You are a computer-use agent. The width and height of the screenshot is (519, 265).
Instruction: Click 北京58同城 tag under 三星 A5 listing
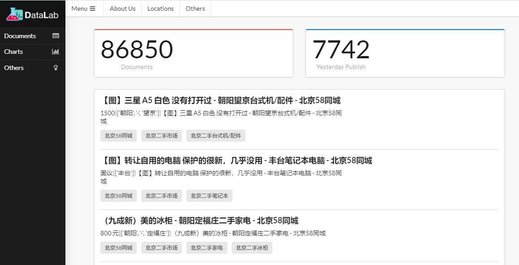point(118,135)
